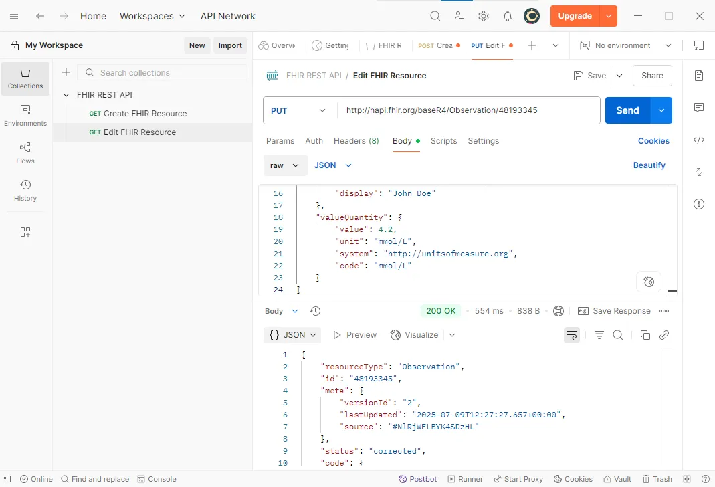Image resolution: width=715 pixels, height=487 pixels.
Task: Create new collection with plus icon
Action: [66, 72]
